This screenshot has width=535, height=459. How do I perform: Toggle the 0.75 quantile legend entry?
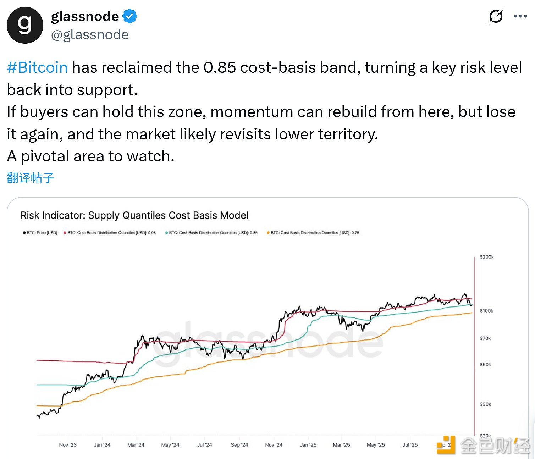(315, 233)
